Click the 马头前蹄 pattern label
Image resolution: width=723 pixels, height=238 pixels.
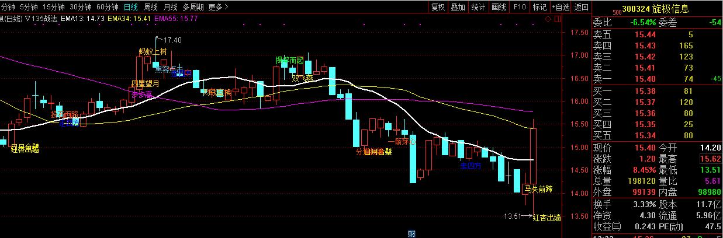tap(538, 188)
